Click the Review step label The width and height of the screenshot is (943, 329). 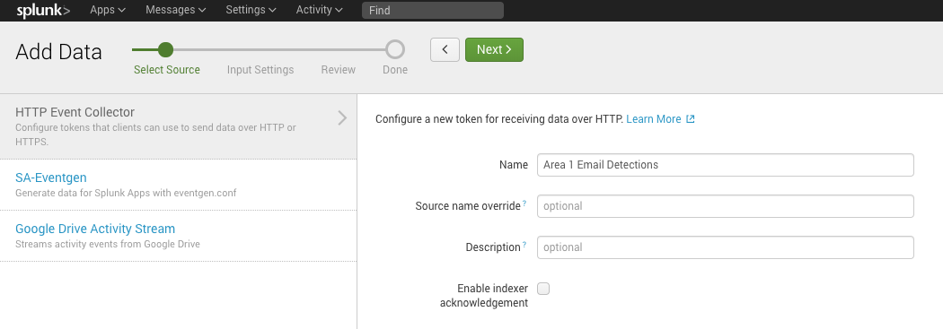tap(338, 70)
